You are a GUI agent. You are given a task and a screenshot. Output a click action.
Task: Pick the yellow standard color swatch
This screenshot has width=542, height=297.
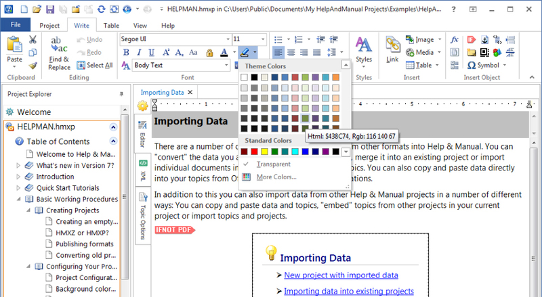tap(264, 152)
